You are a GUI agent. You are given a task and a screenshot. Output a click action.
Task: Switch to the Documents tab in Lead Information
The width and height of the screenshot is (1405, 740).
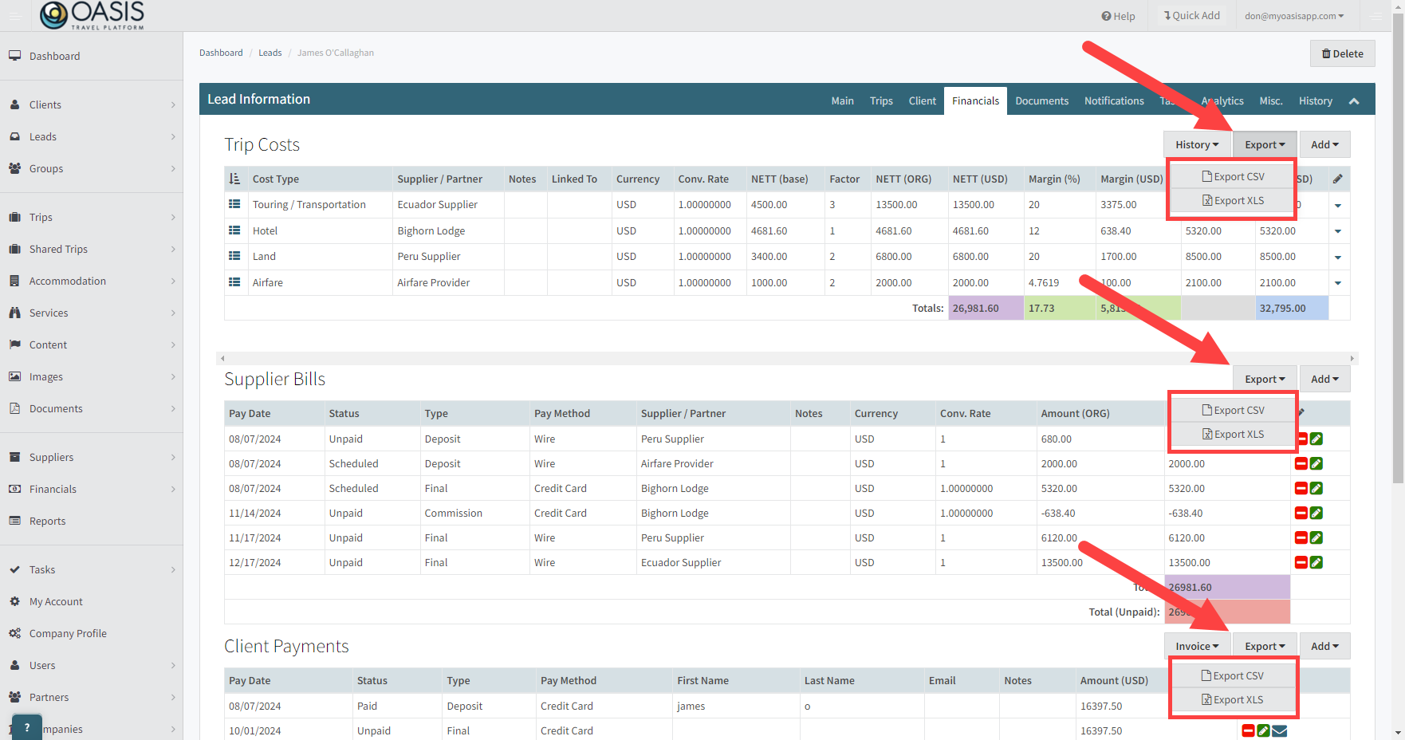click(x=1042, y=100)
